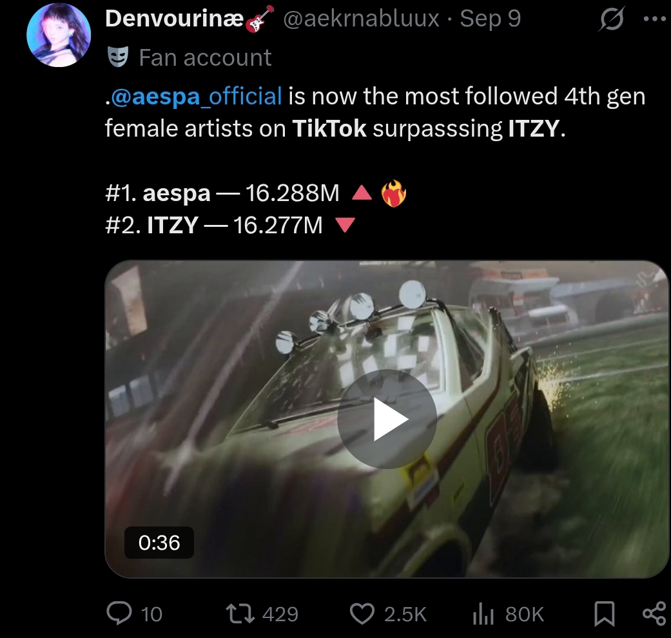Play the video with the play button
Viewport: 671px width, 638px height.
pyautogui.click(x=387, y=419)
